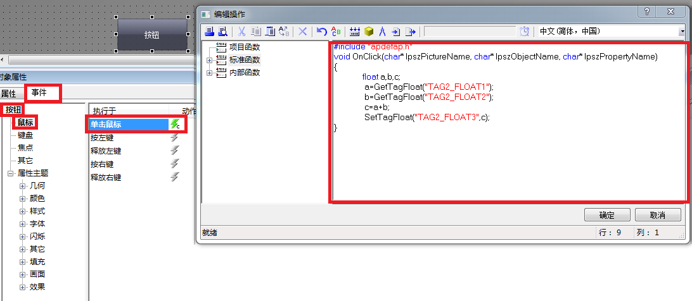Click the tag selection icon with blue arrows
Image resolution: width=692 pixels, height=301 pixels.
pyautogui.click(x=354, y=31)
